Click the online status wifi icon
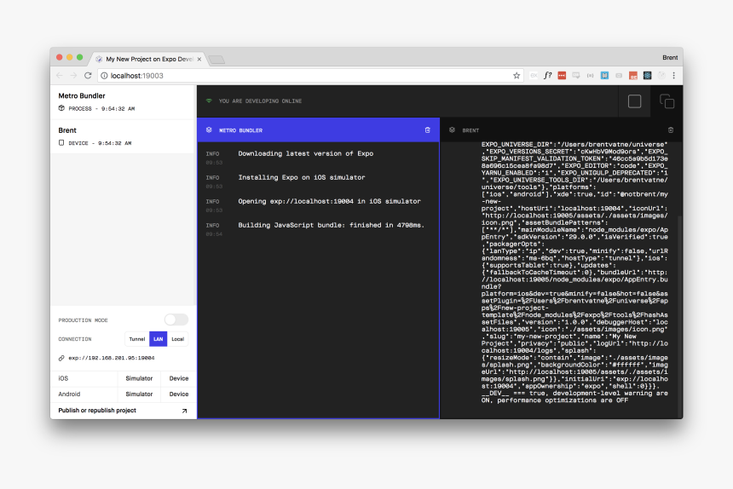The image size is (733, 489). point(209,101)
